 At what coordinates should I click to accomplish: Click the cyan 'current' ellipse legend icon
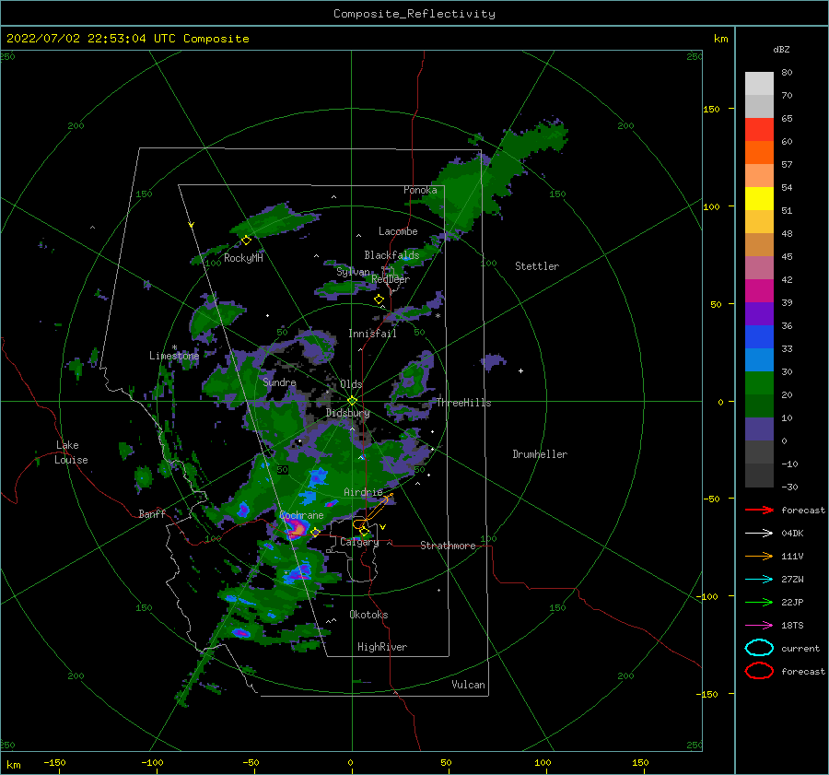coord(759,648)
